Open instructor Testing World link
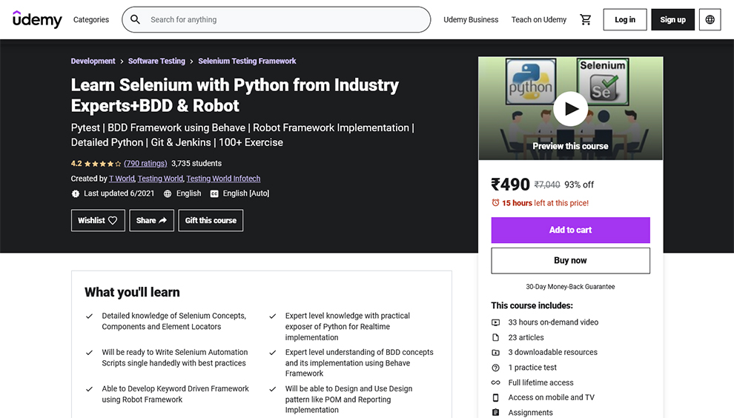The image size is (734, 418). pos(160,179)
